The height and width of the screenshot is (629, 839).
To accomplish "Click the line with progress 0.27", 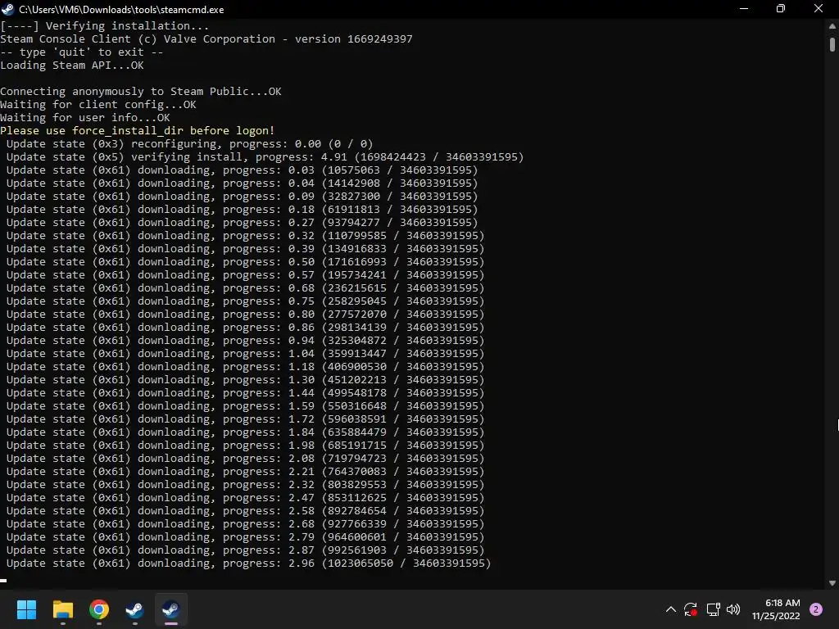I will pos(242,223).
